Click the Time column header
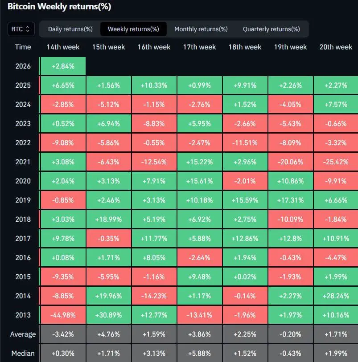The height and width of the screenshot is (362, 358). point(23,47)
